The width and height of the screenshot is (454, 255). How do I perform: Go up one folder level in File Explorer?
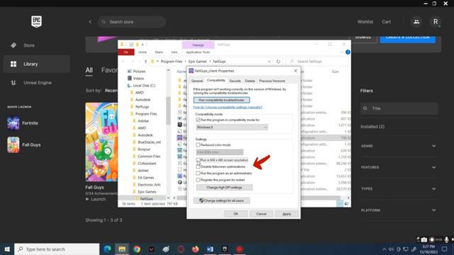(145, 62)
